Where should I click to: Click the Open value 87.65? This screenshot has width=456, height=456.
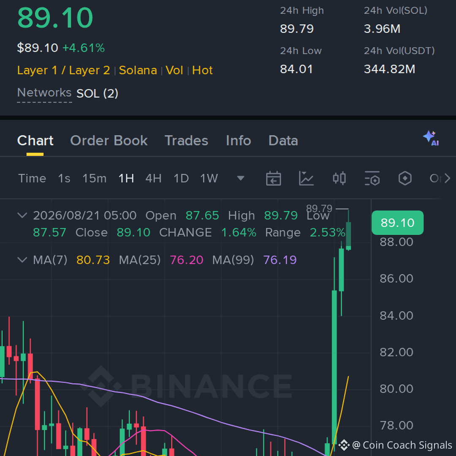pos(202,215)
